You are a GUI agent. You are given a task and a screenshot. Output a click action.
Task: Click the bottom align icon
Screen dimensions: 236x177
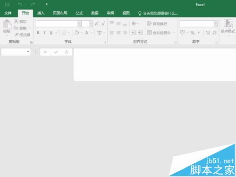click(125, 25)
